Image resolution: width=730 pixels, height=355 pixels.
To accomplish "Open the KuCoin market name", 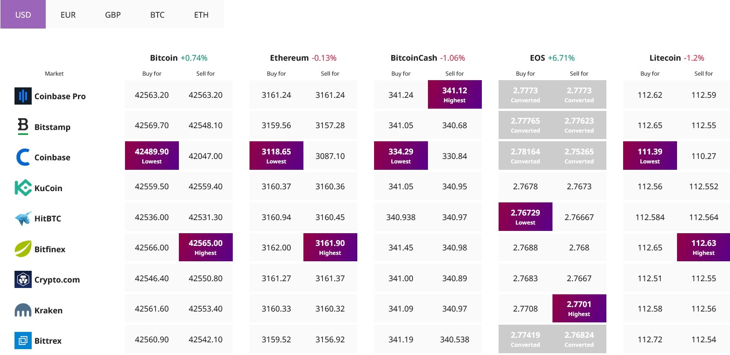I will [48, 188].
